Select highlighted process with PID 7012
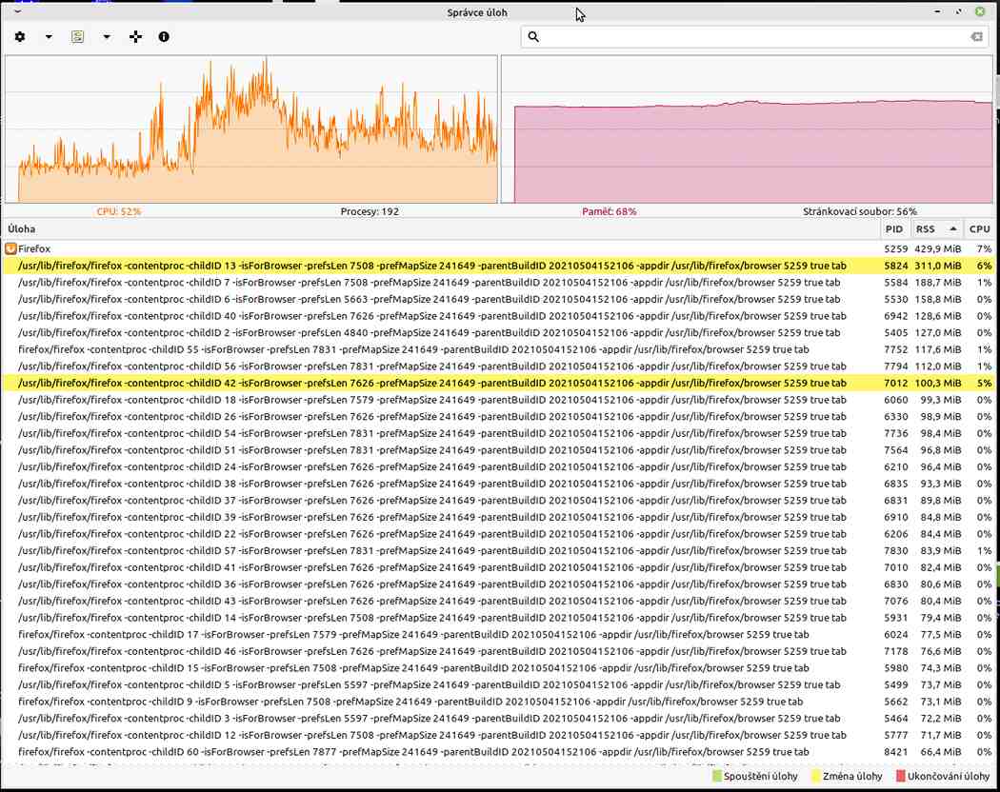The image size is (1000, 792). 438,383
